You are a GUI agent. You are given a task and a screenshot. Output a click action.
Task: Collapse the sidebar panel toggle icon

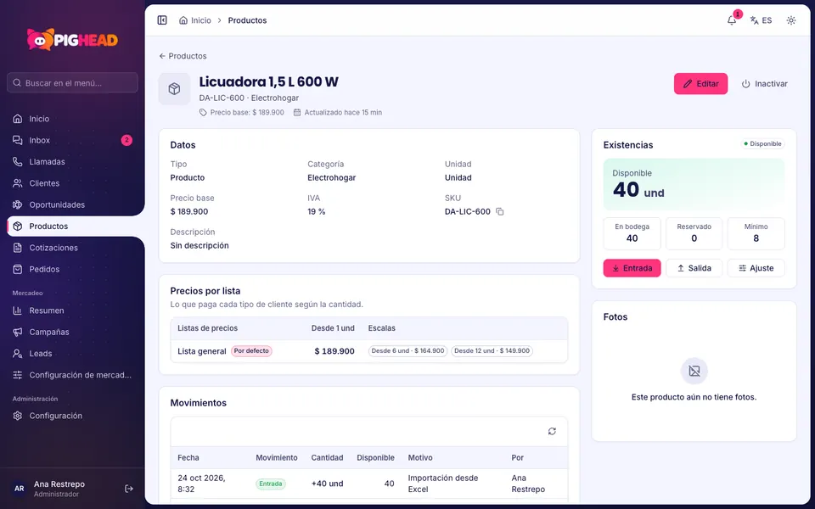click(x=162, y=20)
